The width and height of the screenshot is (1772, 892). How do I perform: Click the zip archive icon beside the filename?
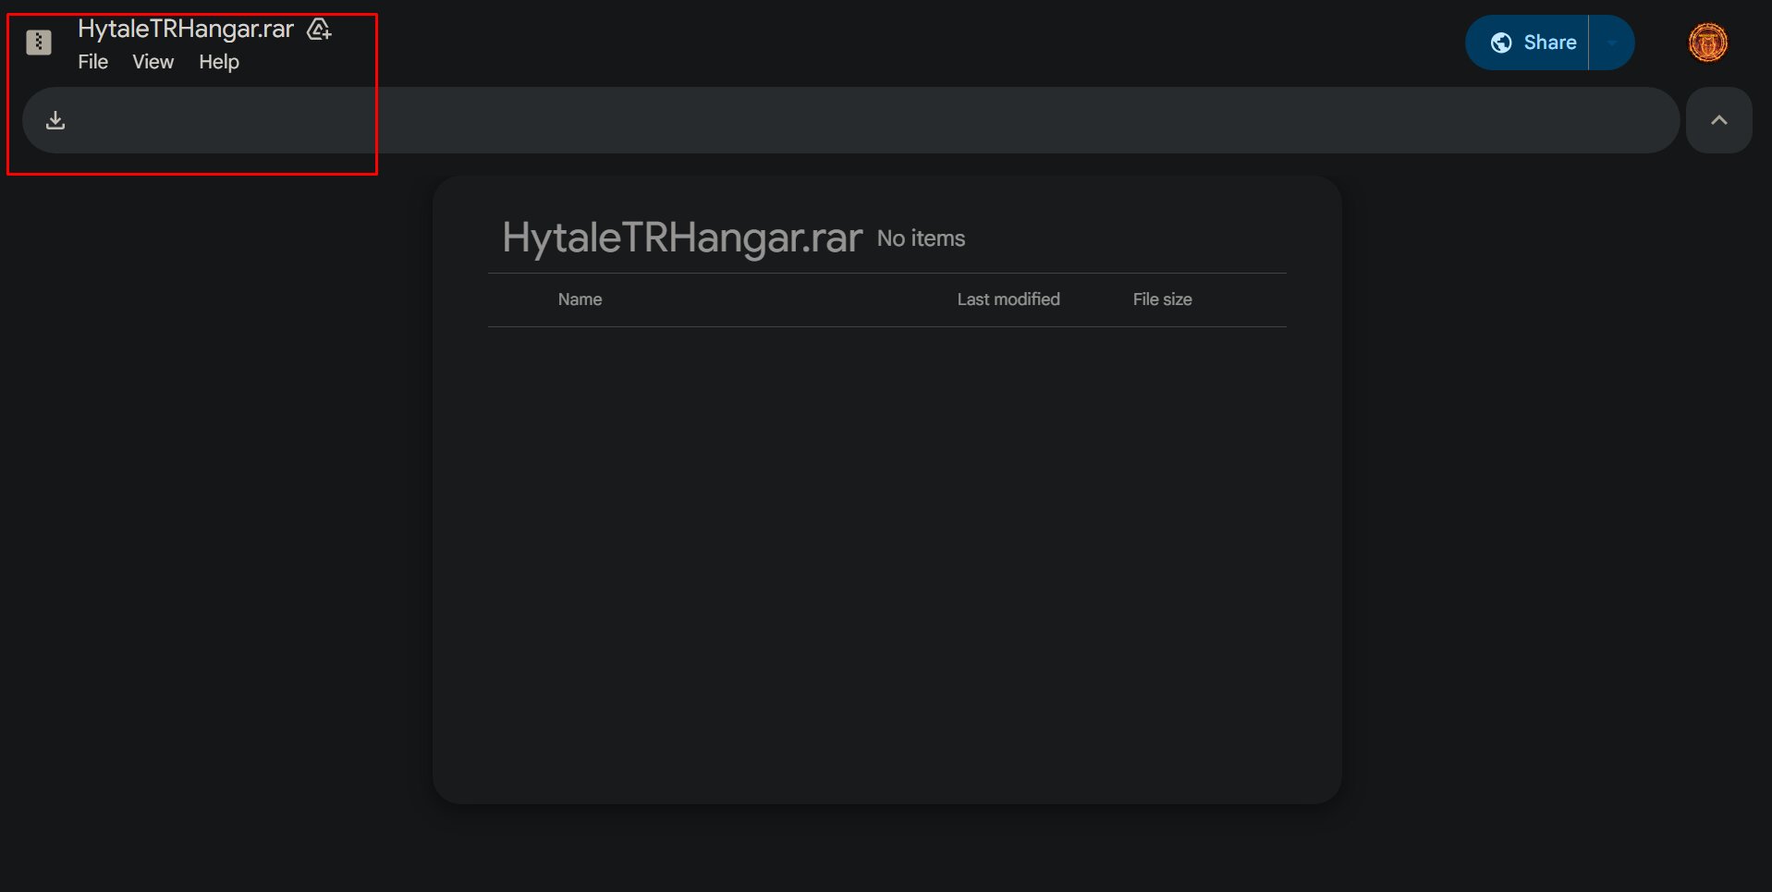click(x=38, y=41)
